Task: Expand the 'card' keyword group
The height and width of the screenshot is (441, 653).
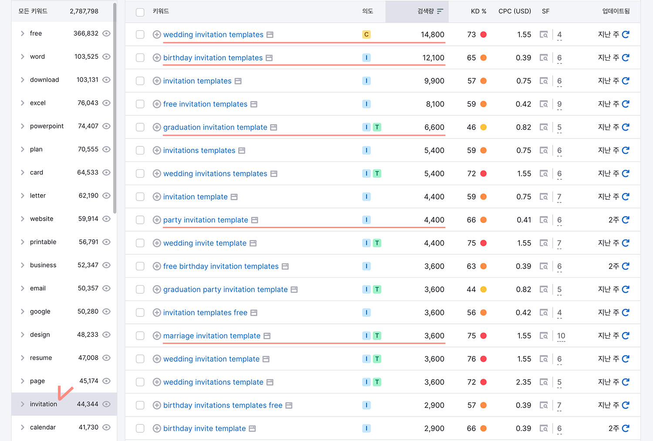Action: pyautogui.click(x=22, y=172)
